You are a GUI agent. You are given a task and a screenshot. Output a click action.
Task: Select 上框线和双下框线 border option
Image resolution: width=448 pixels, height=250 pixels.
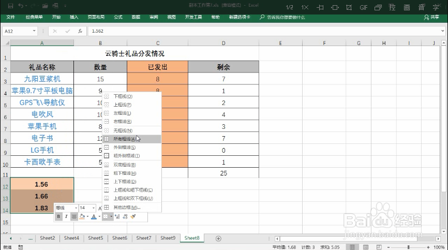[132, 198]
